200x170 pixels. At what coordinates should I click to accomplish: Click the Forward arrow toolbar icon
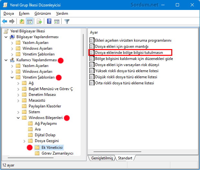coord(12,21)
